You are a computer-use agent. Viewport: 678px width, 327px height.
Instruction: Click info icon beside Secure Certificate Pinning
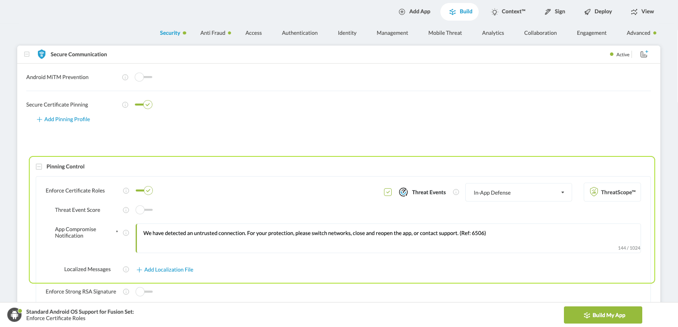tap(125, 105)
